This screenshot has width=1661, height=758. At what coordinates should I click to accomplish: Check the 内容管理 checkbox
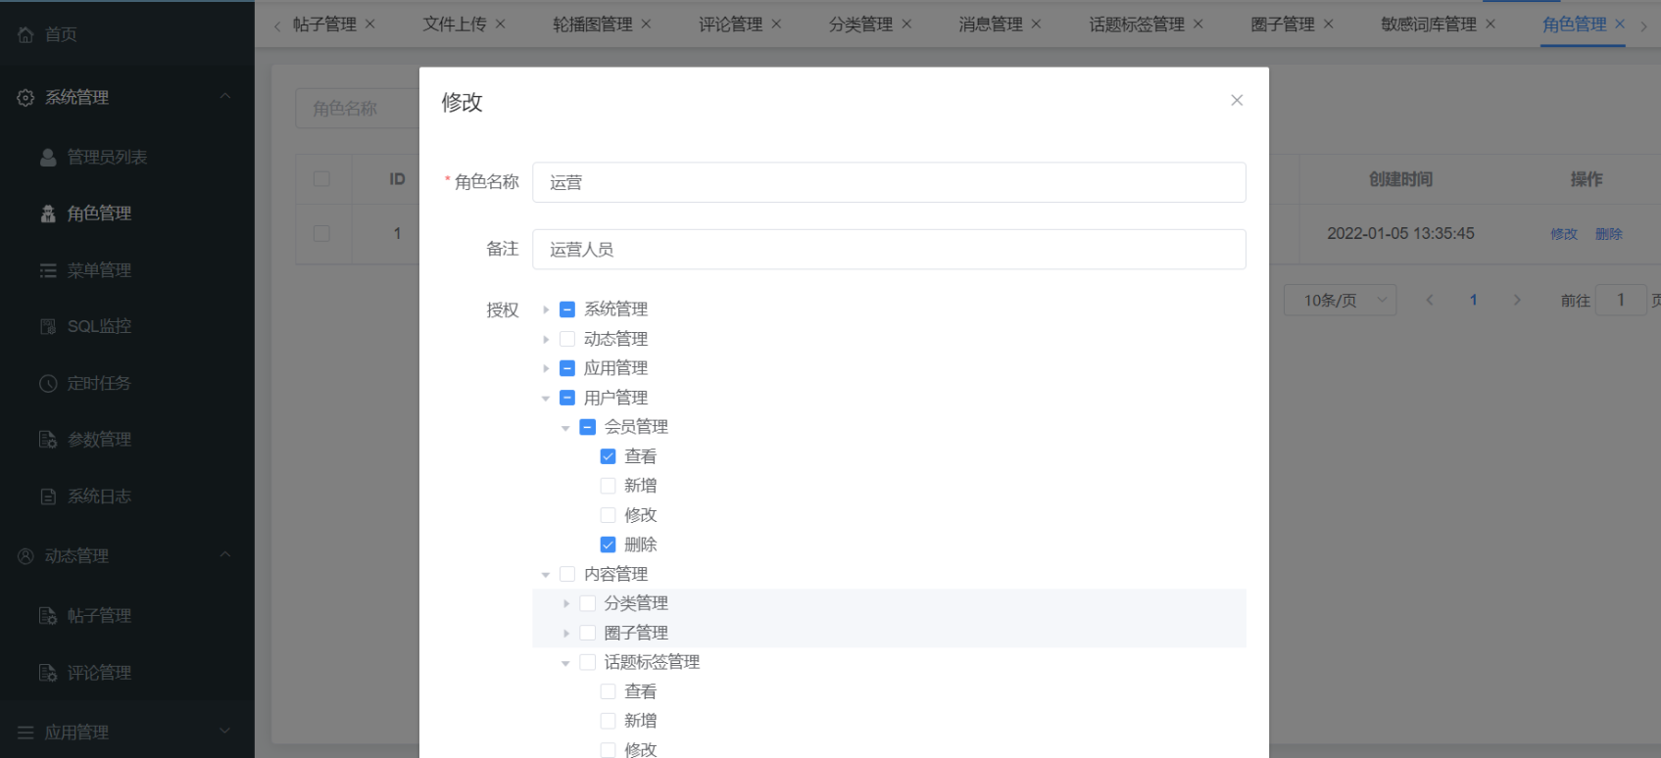coord(567,574)
